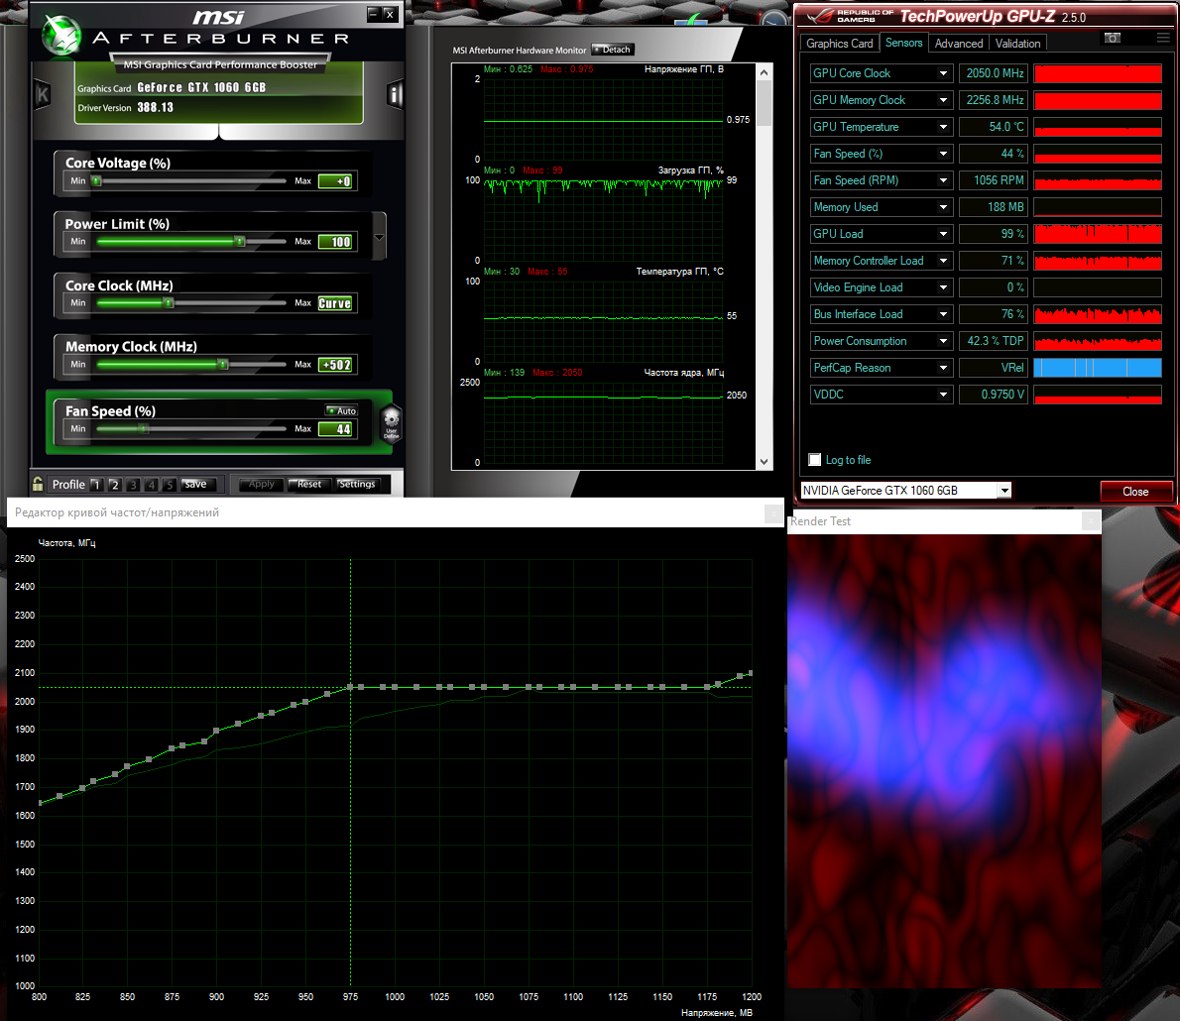Click hardware monitor scrollbar down arrow
This screenshot has height=1021, width=1180.
(x=764, y=462)
